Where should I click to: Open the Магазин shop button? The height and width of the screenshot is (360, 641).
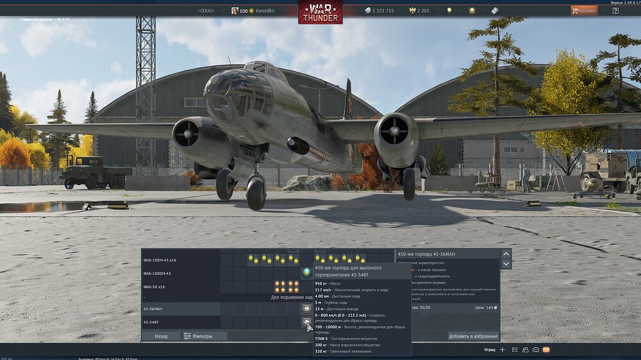pos(584,11)
